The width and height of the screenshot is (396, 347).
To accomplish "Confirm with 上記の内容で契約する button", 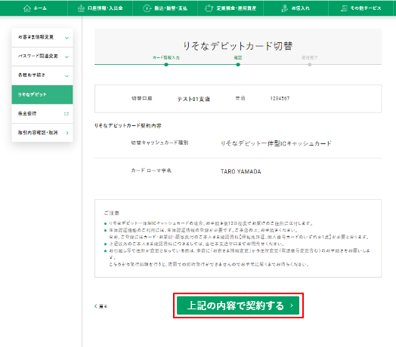I will click(238, 306).
